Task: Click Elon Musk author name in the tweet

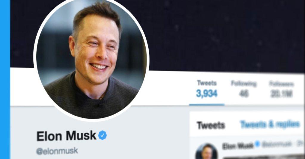Action: point(238,146)
